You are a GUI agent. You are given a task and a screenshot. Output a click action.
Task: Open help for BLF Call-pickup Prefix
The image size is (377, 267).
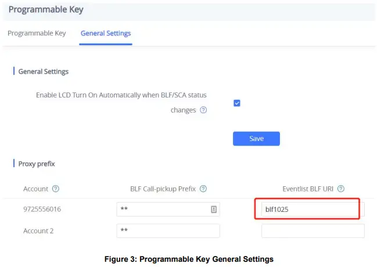pos(203,189)
